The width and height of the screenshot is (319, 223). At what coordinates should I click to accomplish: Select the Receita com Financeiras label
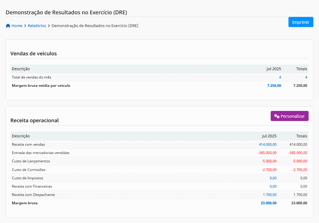tap(32, 186)
